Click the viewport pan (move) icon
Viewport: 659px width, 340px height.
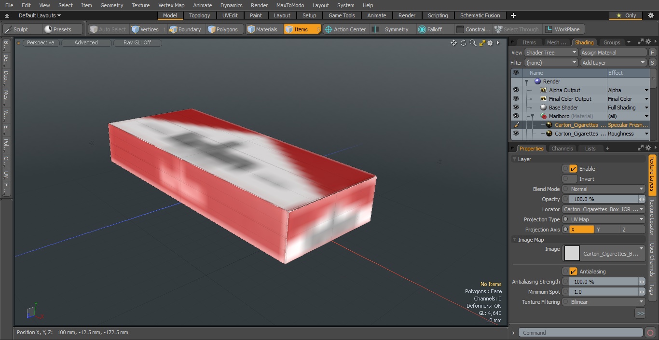(x=453, y=43)
